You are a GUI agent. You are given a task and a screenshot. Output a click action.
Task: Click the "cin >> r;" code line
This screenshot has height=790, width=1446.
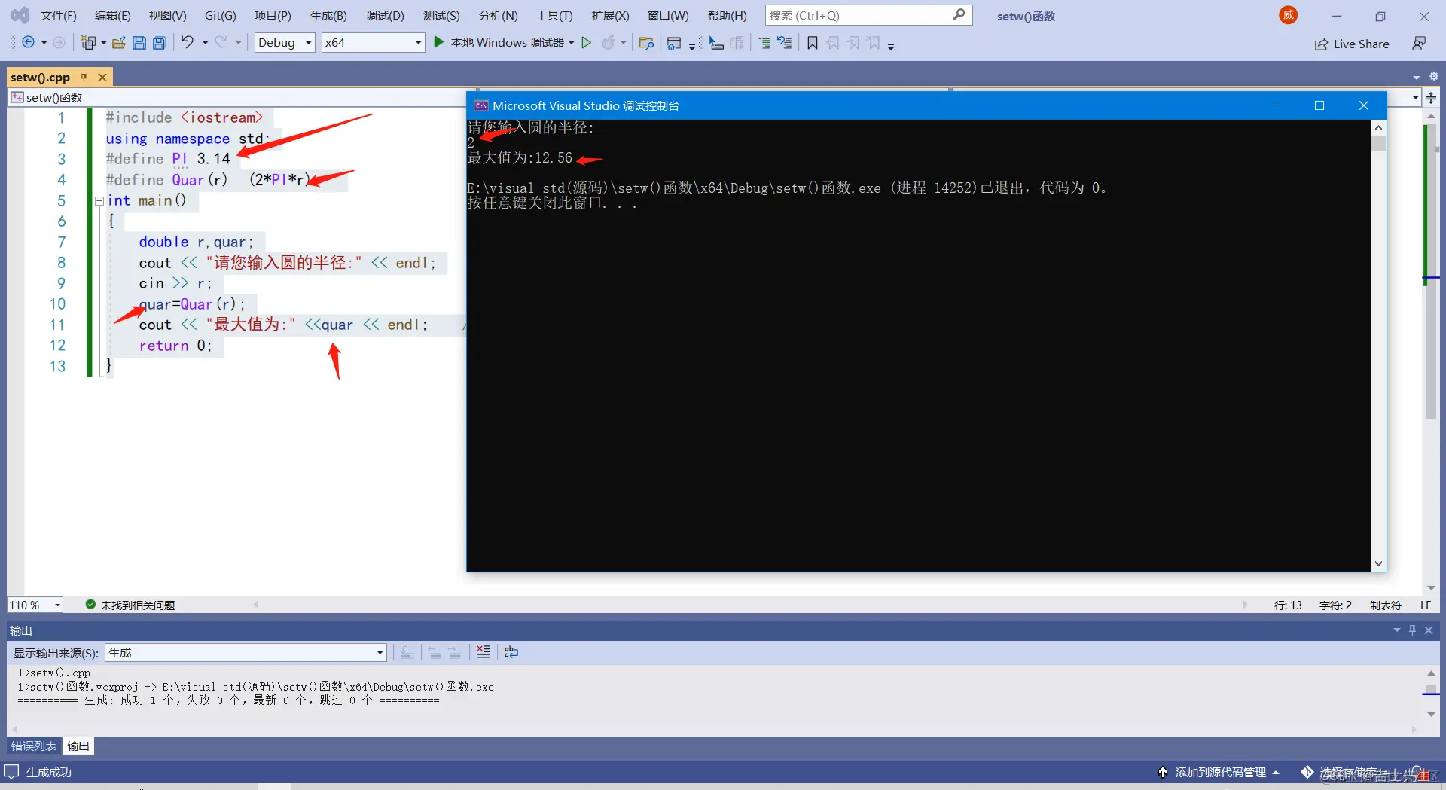pos(175,283)
